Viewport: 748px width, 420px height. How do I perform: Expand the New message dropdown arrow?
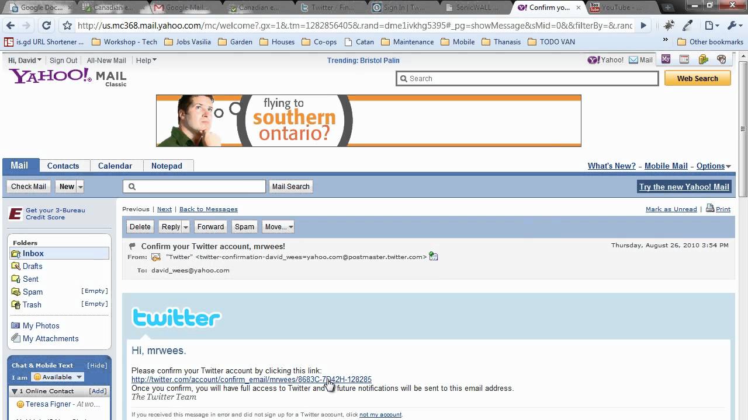[x=80, y=187]
